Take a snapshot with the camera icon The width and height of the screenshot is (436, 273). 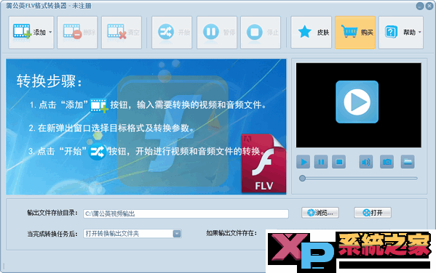(387, 162)
